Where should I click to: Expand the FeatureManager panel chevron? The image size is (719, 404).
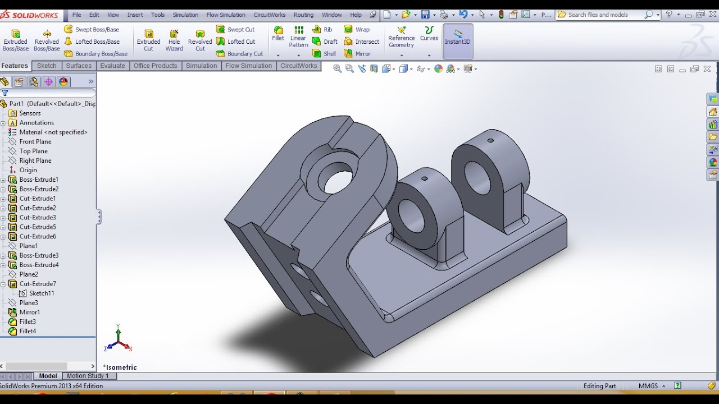pos(91,82)
